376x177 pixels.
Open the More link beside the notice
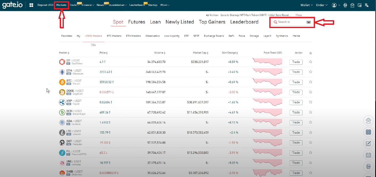pos(298,15)
